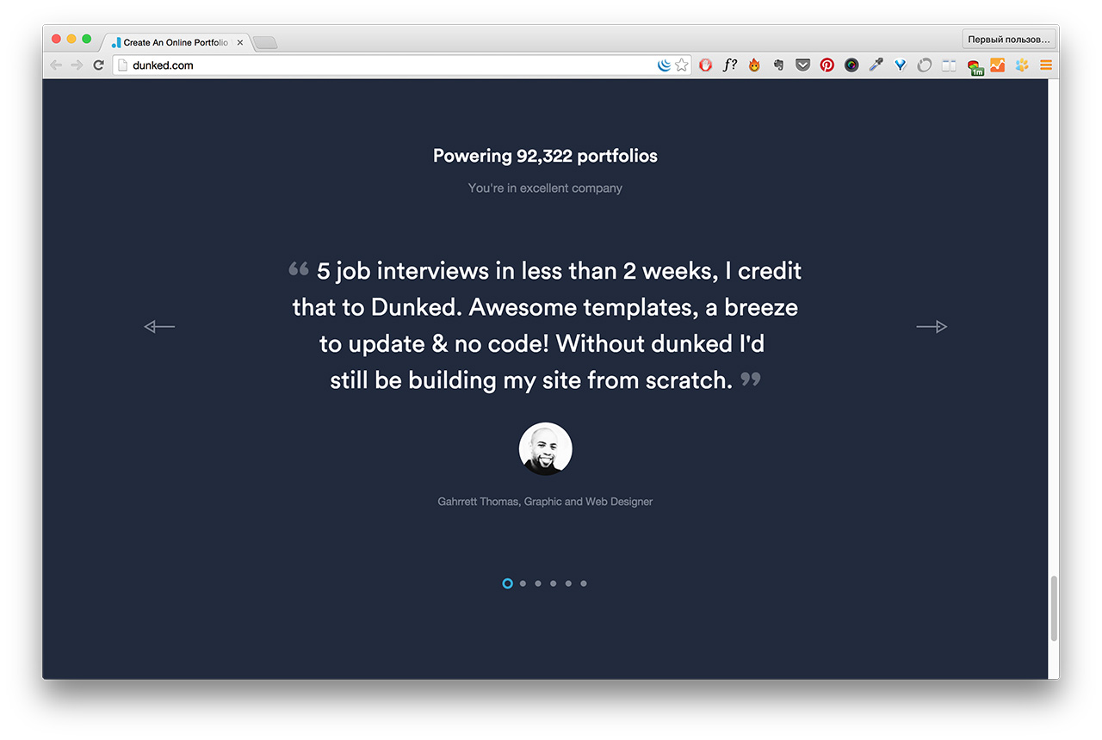Select the active first testimonial dot
This screenshot has height=740, width=1102.
pos(507,583)
